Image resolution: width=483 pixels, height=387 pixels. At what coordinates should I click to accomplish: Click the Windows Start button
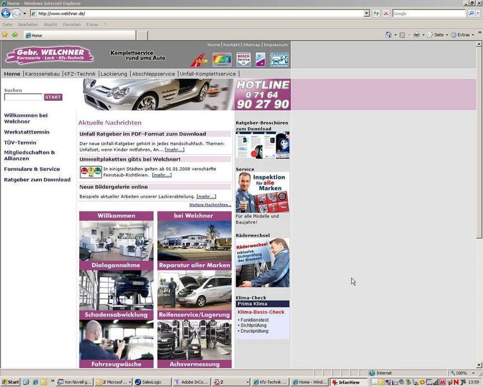coord(10,382)
